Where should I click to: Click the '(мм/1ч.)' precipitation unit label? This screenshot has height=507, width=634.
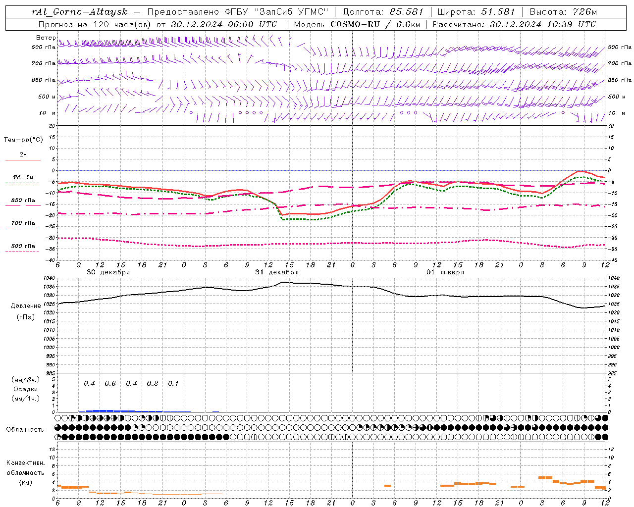(x=25, y=399)
